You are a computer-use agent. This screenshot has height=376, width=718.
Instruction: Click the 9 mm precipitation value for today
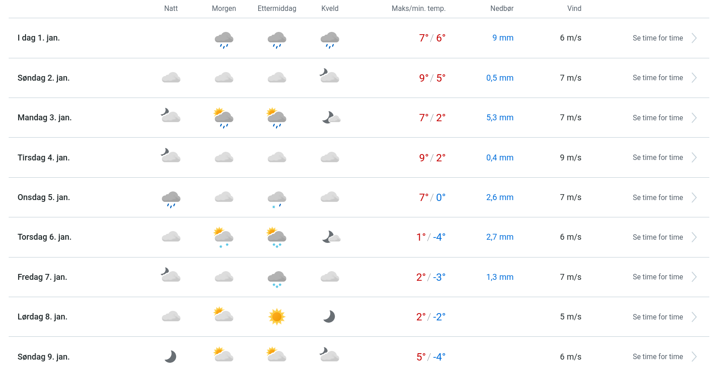pos(503,38)
